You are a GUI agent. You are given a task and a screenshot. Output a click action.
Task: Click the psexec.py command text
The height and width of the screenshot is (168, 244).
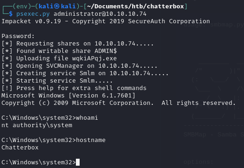coord(33,14)
